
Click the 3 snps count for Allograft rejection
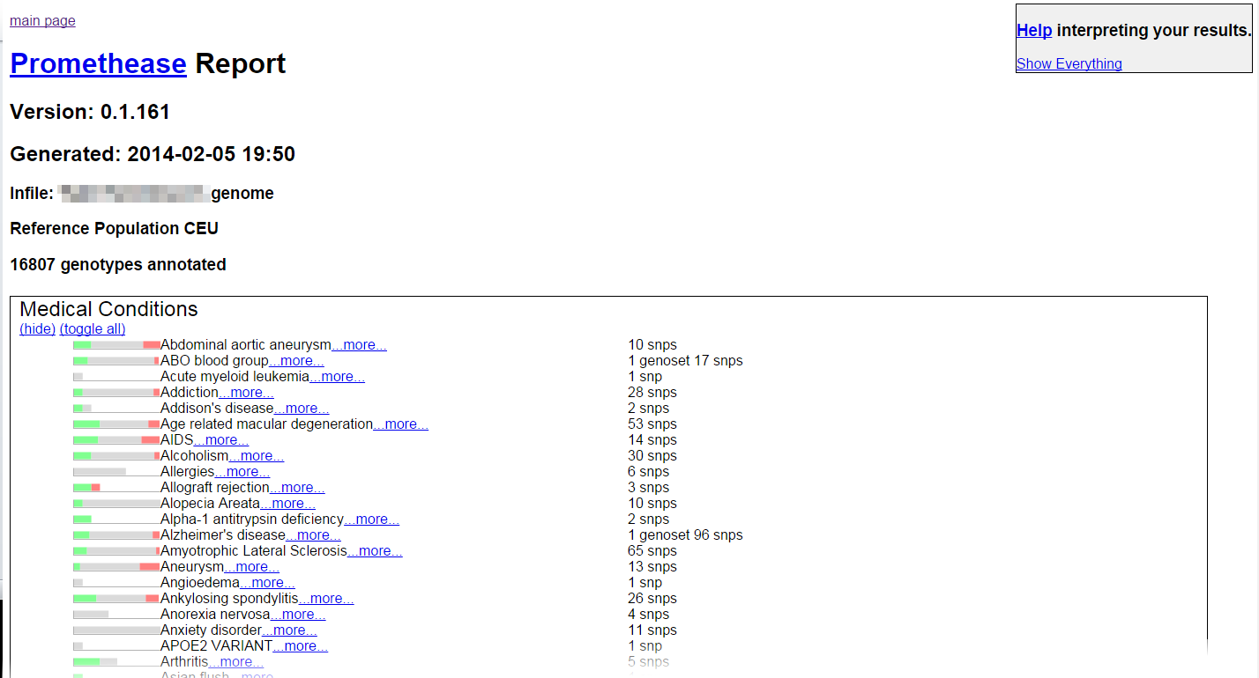tap(649, 488)
